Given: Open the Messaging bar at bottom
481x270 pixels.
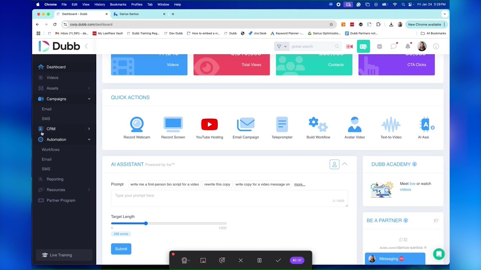Looking at the screenshot, I should (395, 259).
